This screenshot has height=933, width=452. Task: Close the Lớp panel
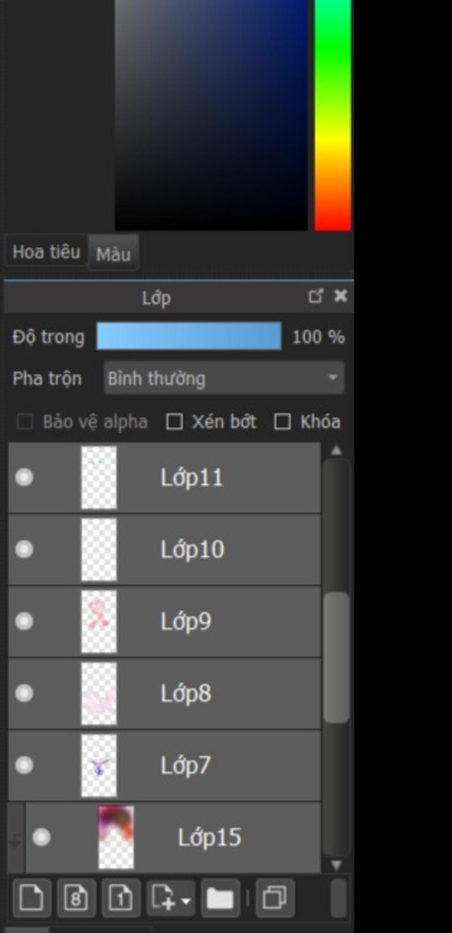pyautogui.click(x=340, y=296)
